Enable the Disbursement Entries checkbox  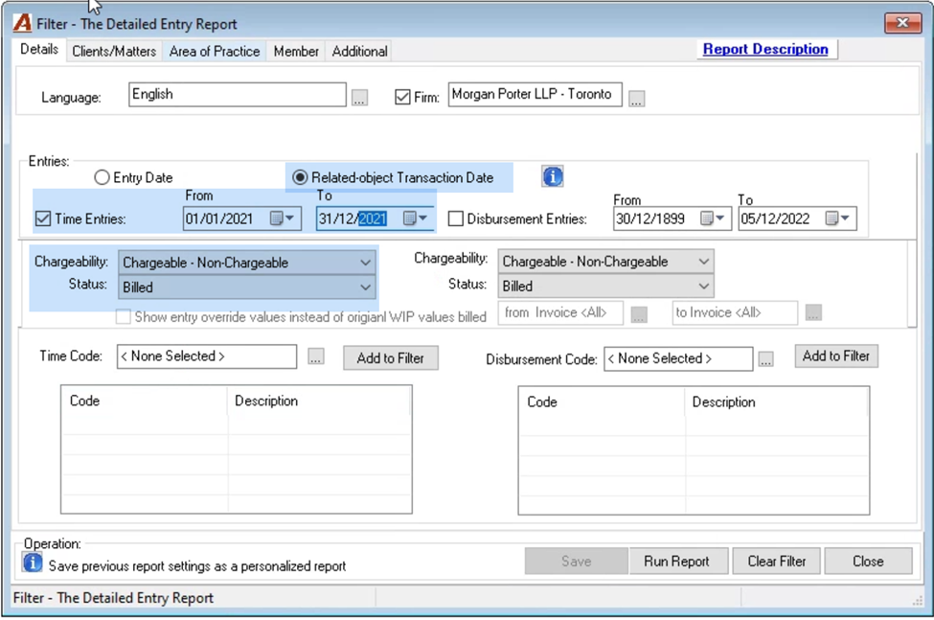point(456,218)
